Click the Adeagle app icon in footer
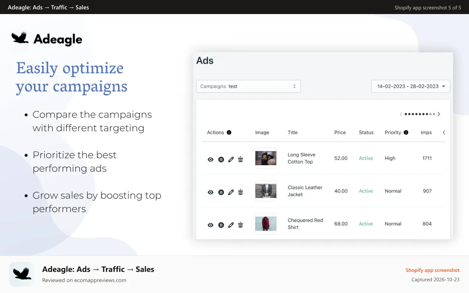The image size is (469, 293). click(22, 274)
